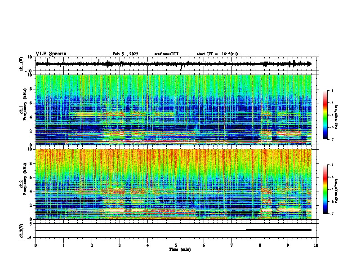This screenshot has height=275, width=356.
Task: Click the -3 label on ch.1 color bar
Action: coord(331,90)
